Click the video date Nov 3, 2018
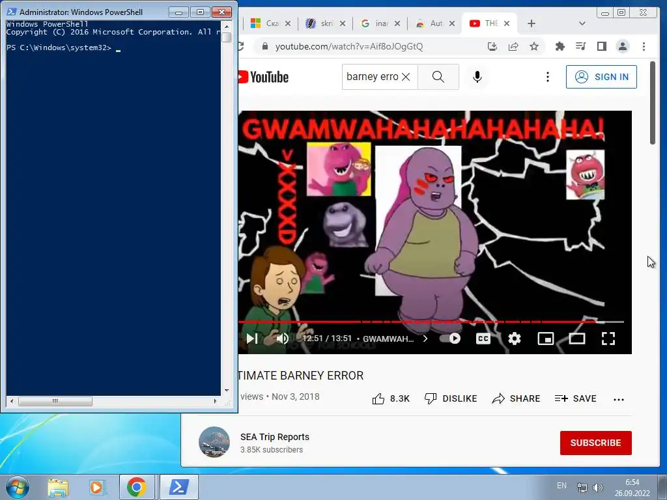 [x=295, y=396]
